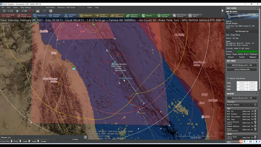Toggle Inherit from Parent checkbox
The image size is (261, 147).
pyautogui.click(x=228, y=78)
